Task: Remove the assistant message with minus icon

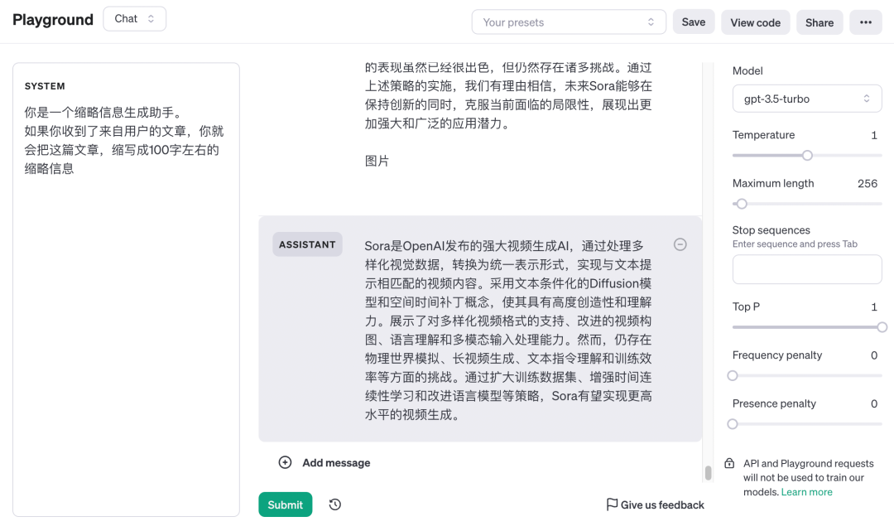Action: [x=680, y=244]
